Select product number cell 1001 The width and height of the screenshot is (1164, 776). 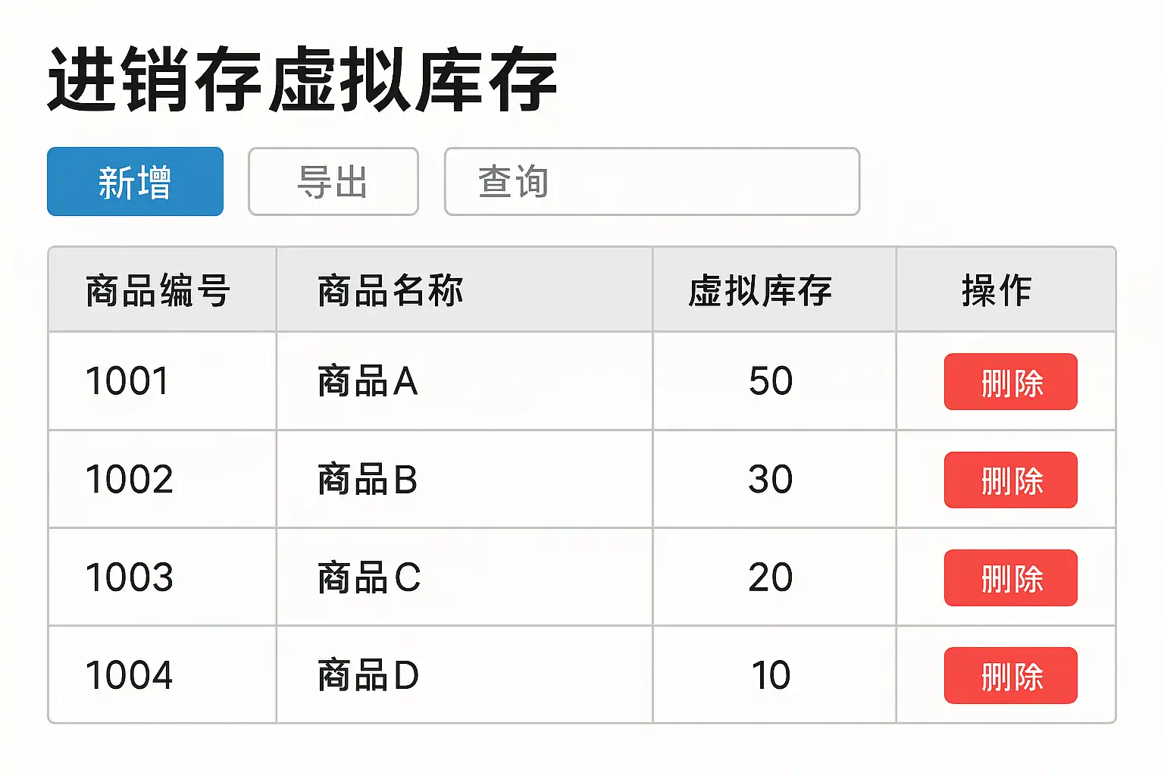tap(127, 381)
